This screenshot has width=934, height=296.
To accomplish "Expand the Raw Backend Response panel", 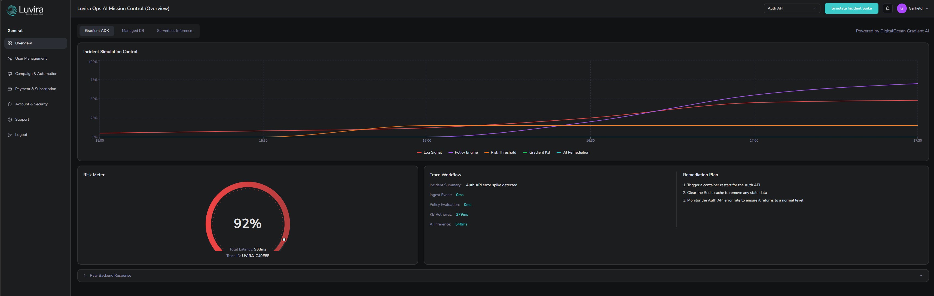I will pyautogui.click(x=502, y=275).
